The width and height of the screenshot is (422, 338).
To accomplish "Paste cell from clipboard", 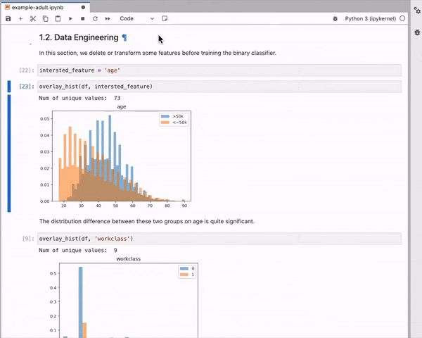I will click(x=58, y=18).
